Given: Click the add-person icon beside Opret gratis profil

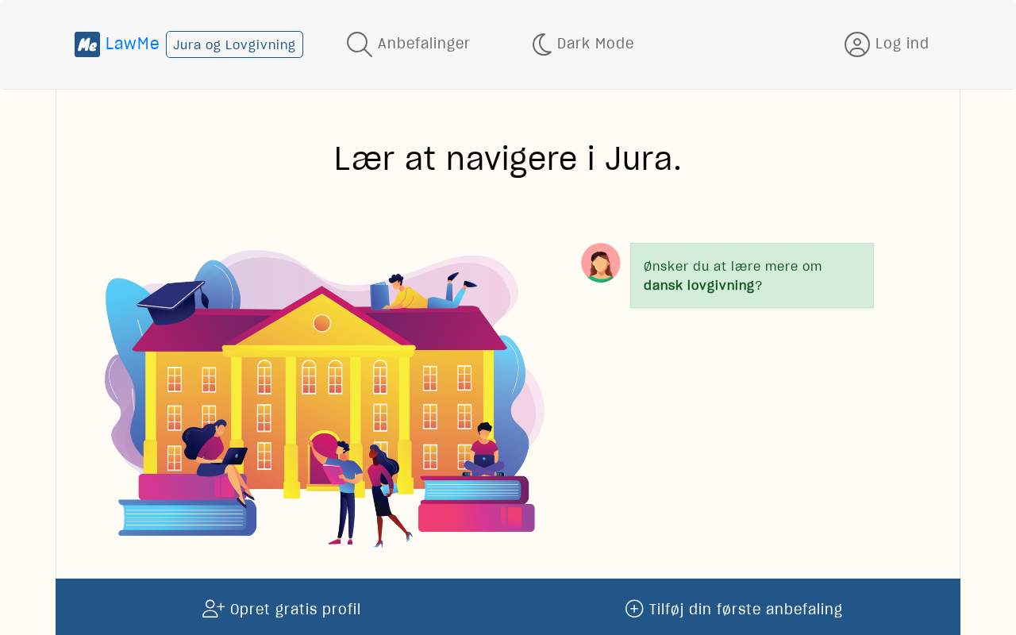Looking at the screenshot, I should tap(214, 609).
